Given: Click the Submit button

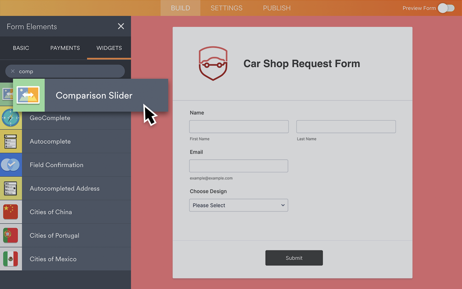Looking at the screenshot, I should point(294,258).
